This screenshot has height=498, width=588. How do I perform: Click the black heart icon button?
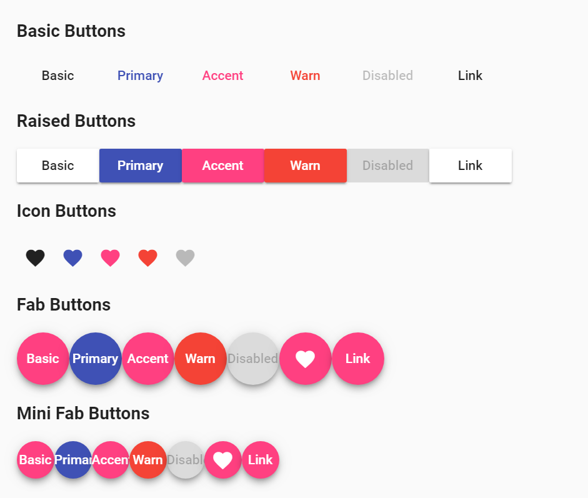pyautogui.click(x=35, y=257)
